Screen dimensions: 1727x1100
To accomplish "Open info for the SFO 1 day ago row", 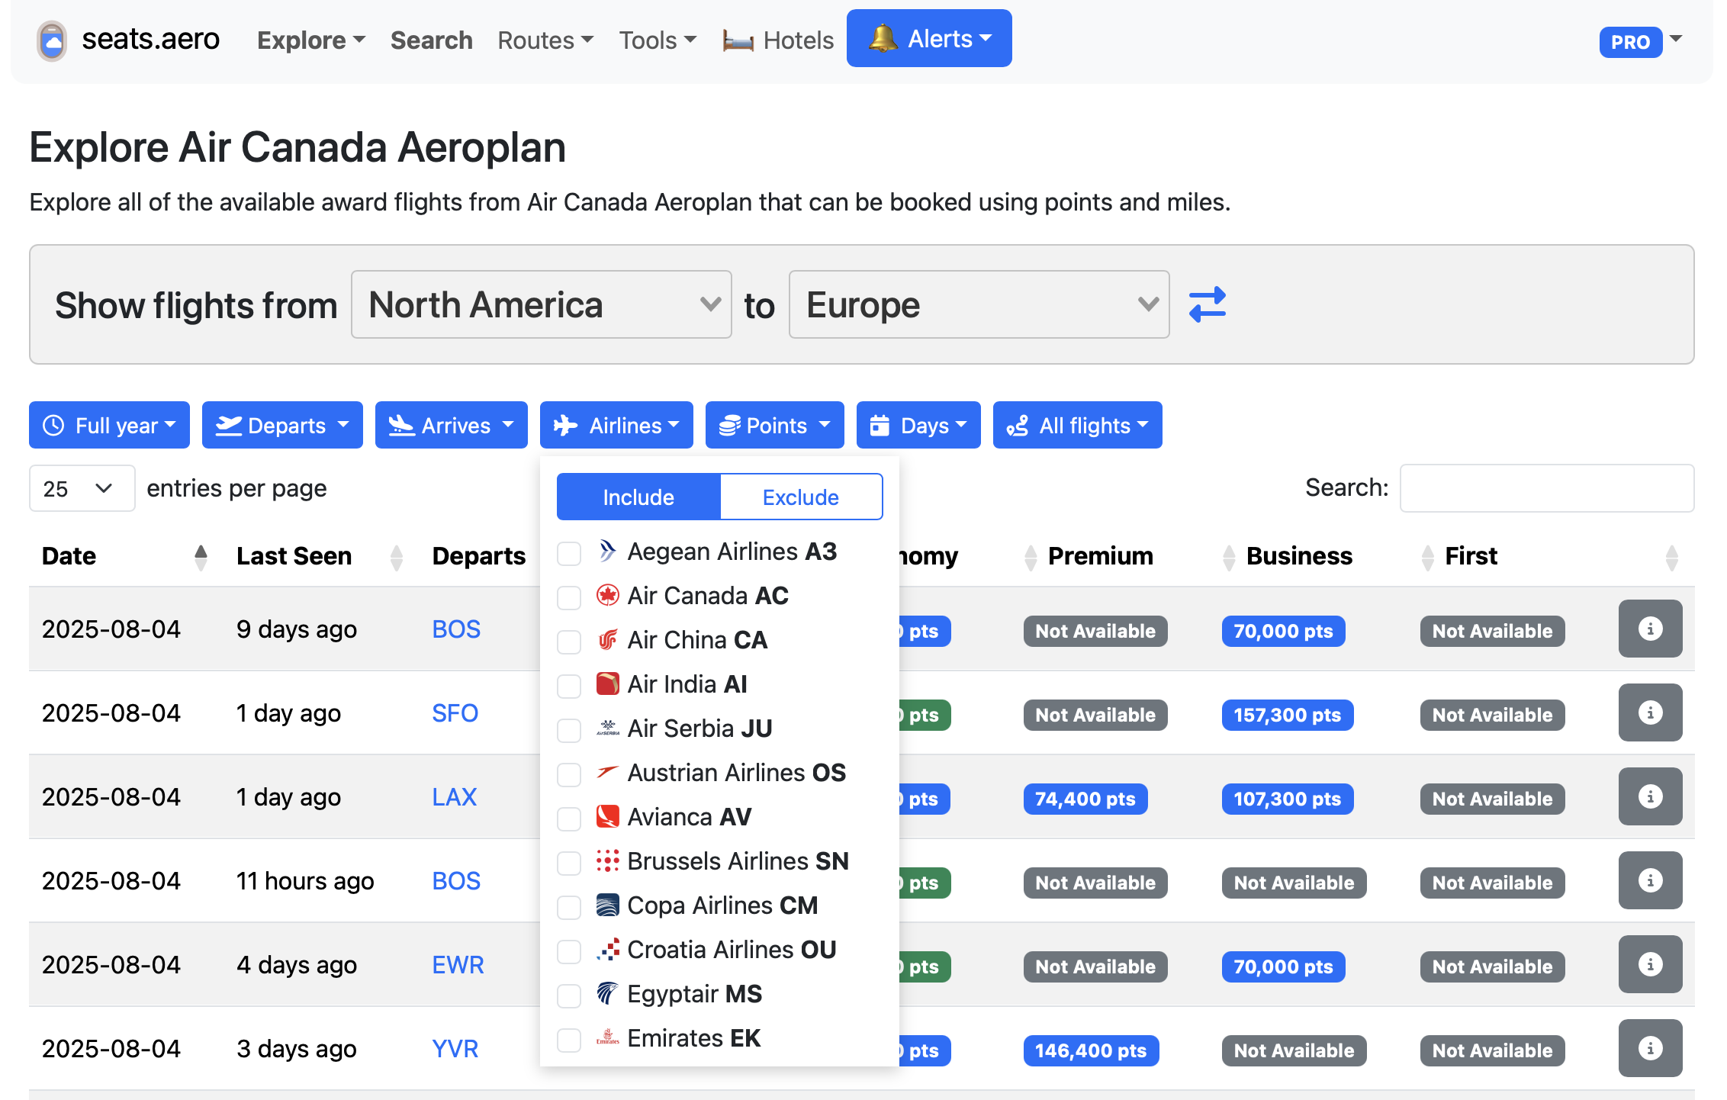I will pos(1650,712).
